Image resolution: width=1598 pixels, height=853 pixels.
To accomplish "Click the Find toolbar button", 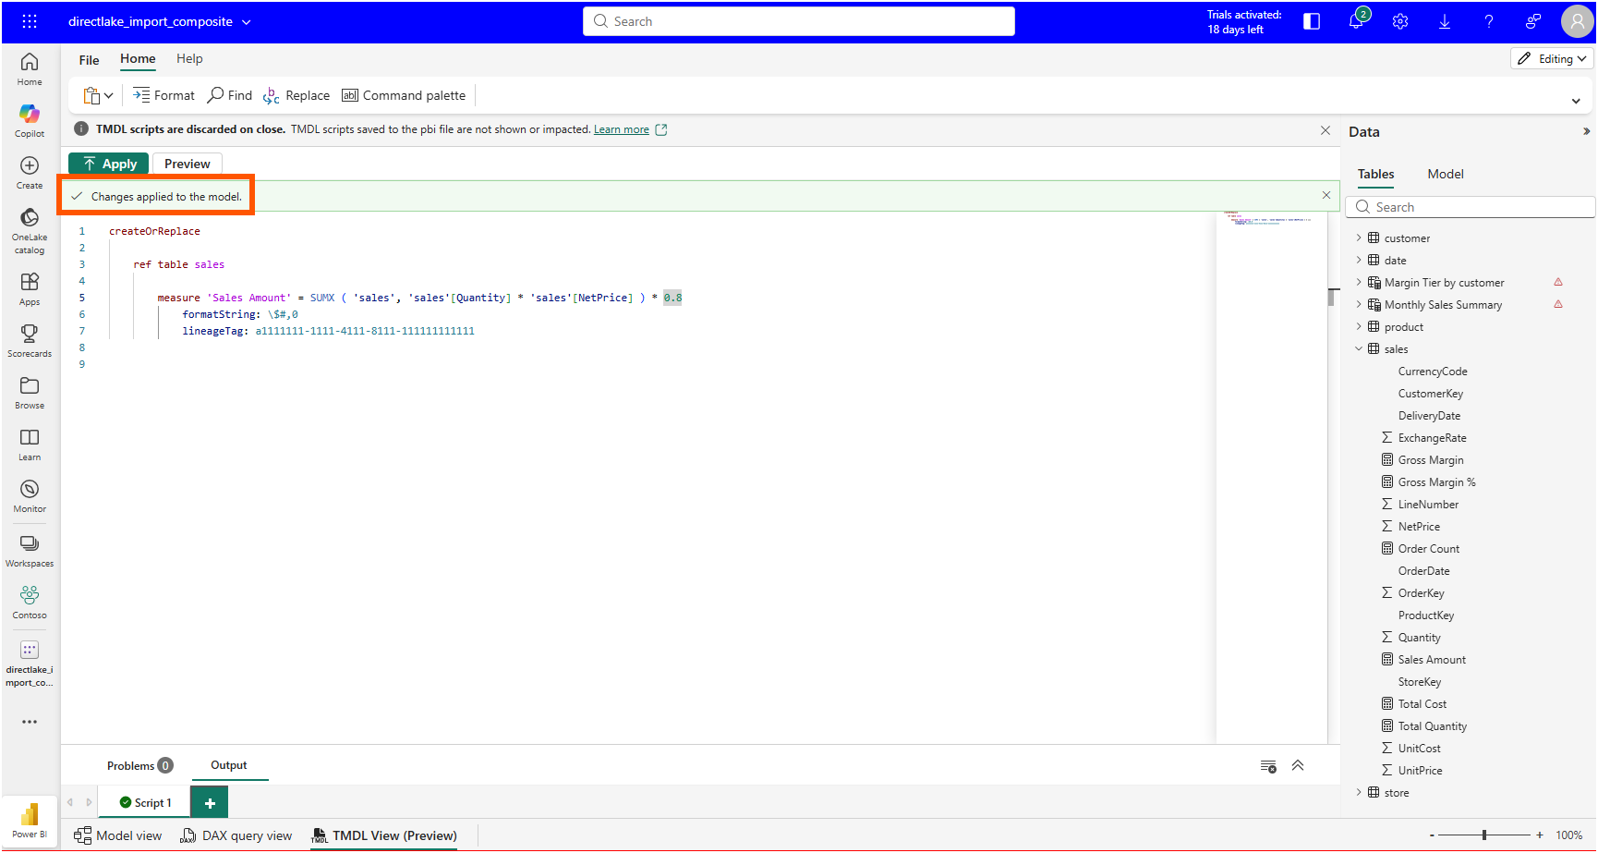I will pos(230,95).
